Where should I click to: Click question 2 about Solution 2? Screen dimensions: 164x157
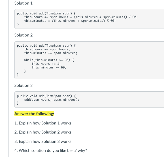click(43, 132)
